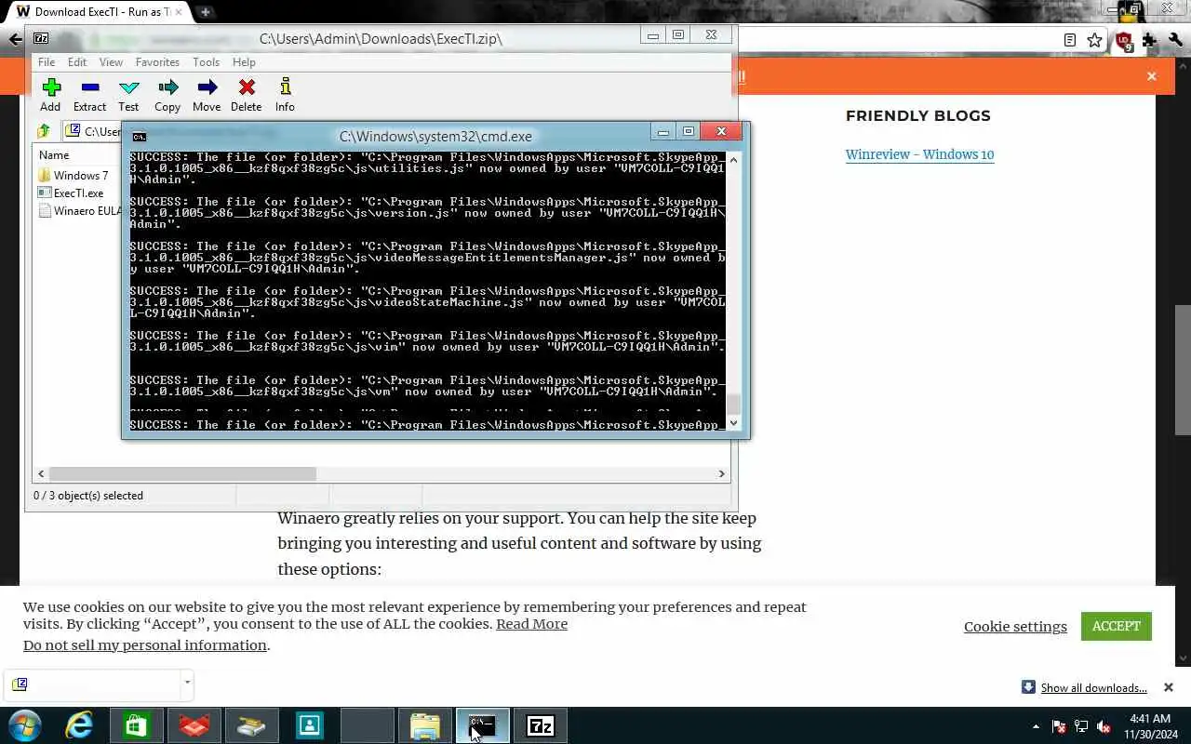Open the Edit menu in 7-Zip
Viewport: 1191px width, 744px height.
77,62
